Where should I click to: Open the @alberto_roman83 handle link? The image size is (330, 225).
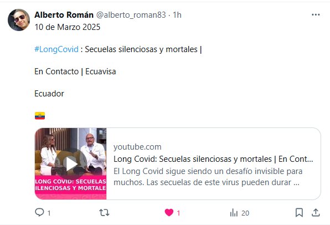click(131, 15)
